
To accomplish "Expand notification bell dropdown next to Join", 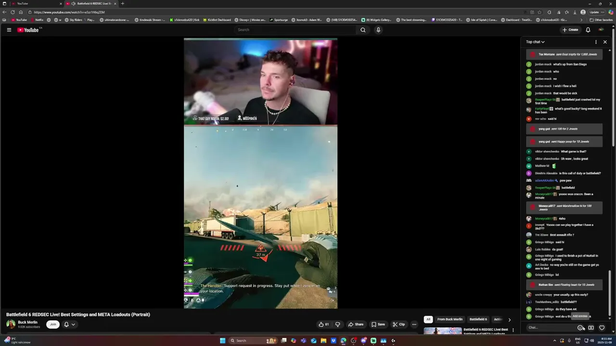I will tap(70, 324).
